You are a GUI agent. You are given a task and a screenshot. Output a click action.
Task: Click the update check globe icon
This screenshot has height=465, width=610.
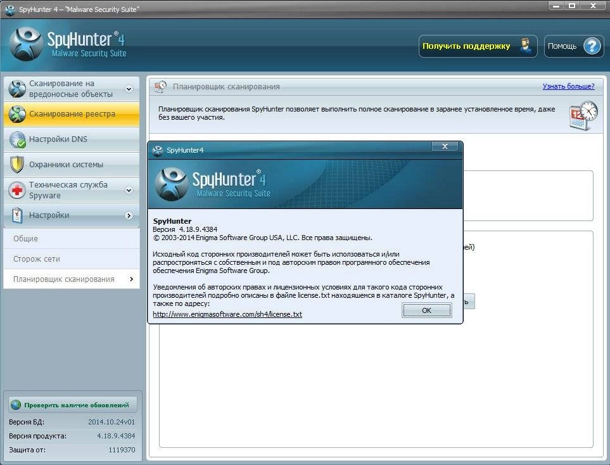pyautogui.click(x=16, y=405)
